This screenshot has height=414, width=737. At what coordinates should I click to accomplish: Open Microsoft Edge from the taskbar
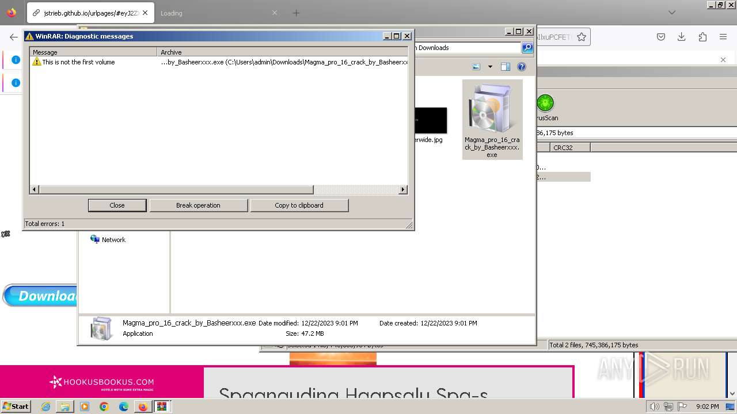[x=124, y=407]
